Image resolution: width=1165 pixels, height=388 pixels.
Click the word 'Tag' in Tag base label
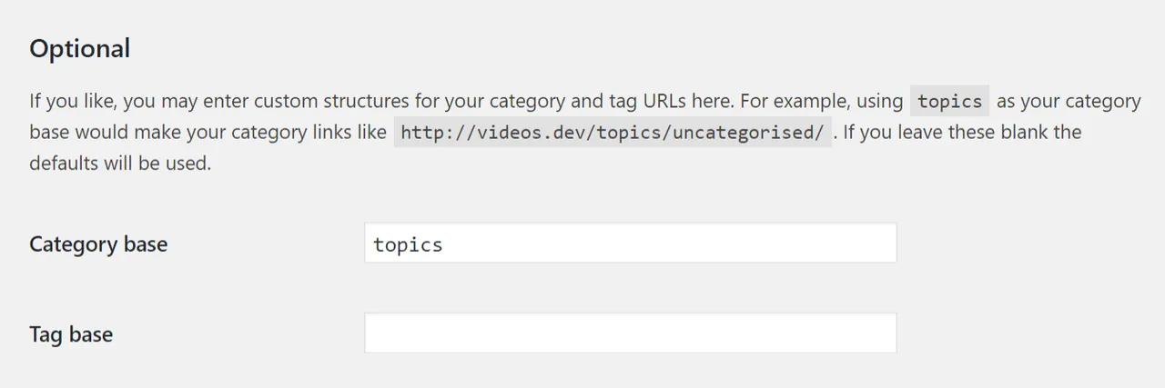46,333
